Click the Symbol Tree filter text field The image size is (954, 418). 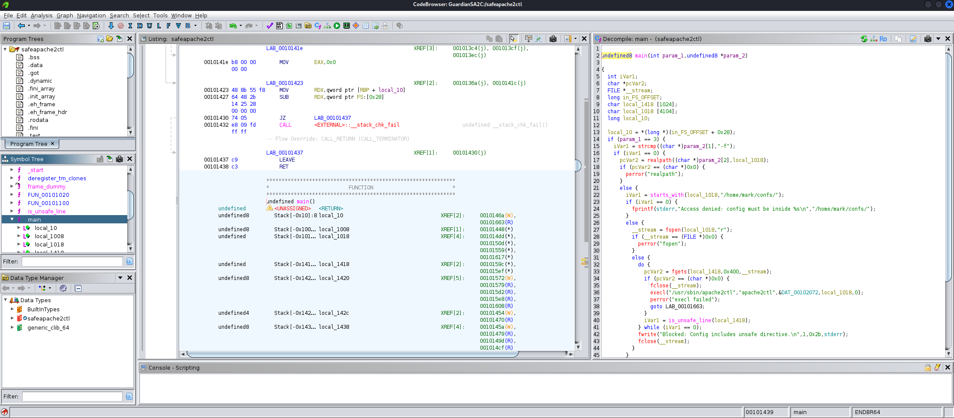(x=72, y=261)
